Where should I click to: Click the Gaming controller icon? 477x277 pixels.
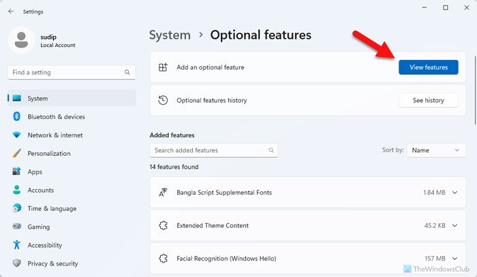[x=17, y=227]
